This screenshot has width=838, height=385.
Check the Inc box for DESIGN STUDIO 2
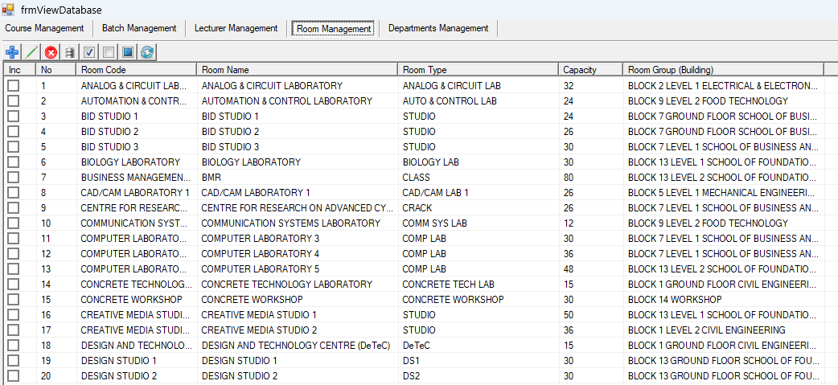13,376
